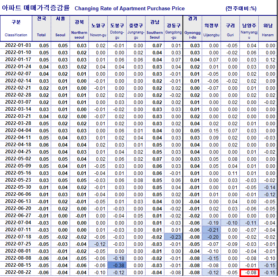Select Dobong-gu value -0.18 on 2022-08-08

pos(117,258)
